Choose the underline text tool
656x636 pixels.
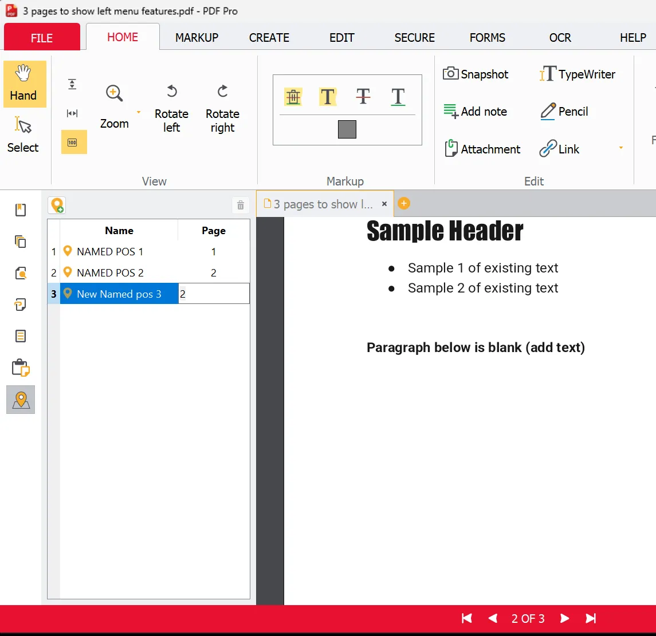(398, 97)
